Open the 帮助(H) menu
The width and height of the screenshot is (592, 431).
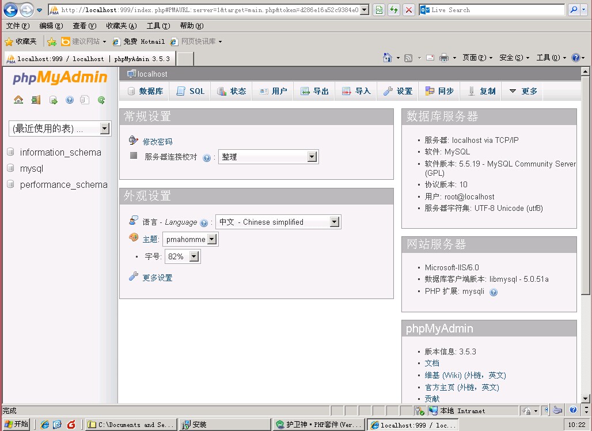click(192, 26)
